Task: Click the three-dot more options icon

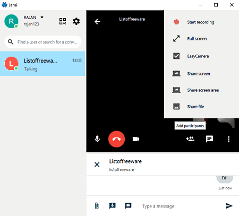Action: [x=228, y=139]
